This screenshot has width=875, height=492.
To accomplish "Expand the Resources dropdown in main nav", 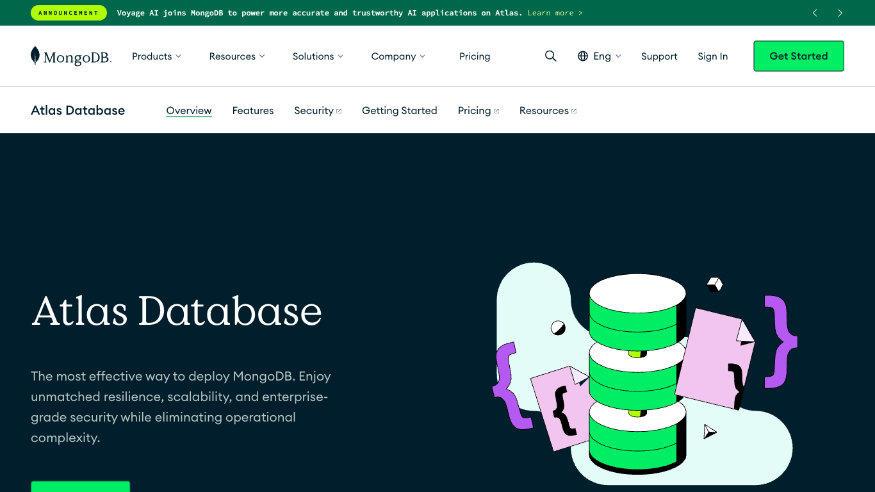I will [x=237, y=56].
